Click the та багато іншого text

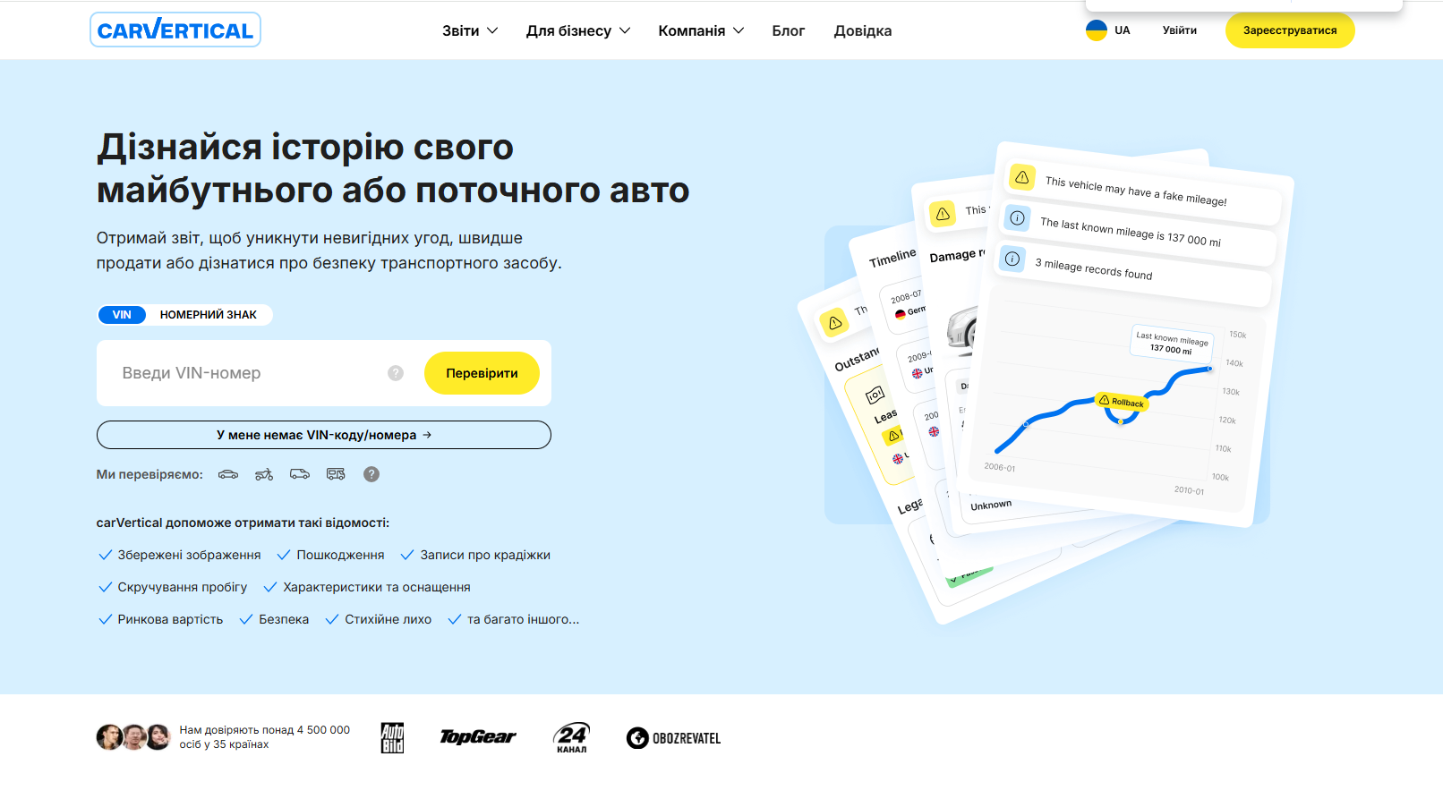click(x=523, y=619)
